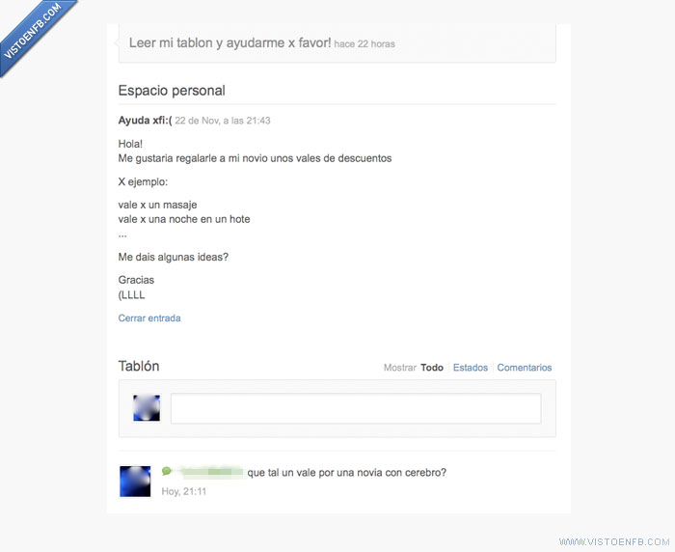
Task: Click the 'Hoy, 21:11' comment timestamp
Action: [x=183, y=491]
